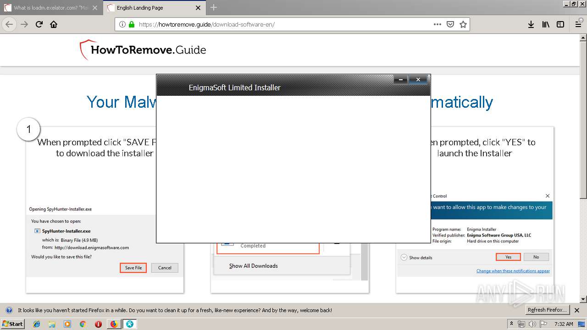Go back to the previous page
Image resolution: width=587 pixels, height=330 pixels.
point(9,24)
